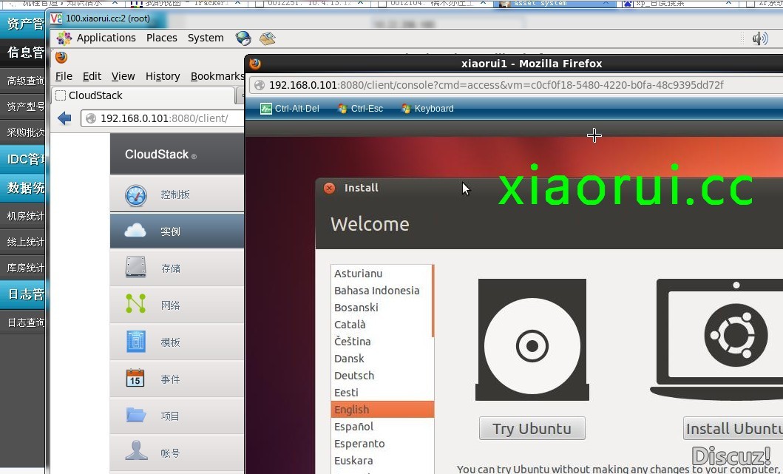Click the CloudStack logo header
The image size is (783, 474).
(x=160, y=155)
